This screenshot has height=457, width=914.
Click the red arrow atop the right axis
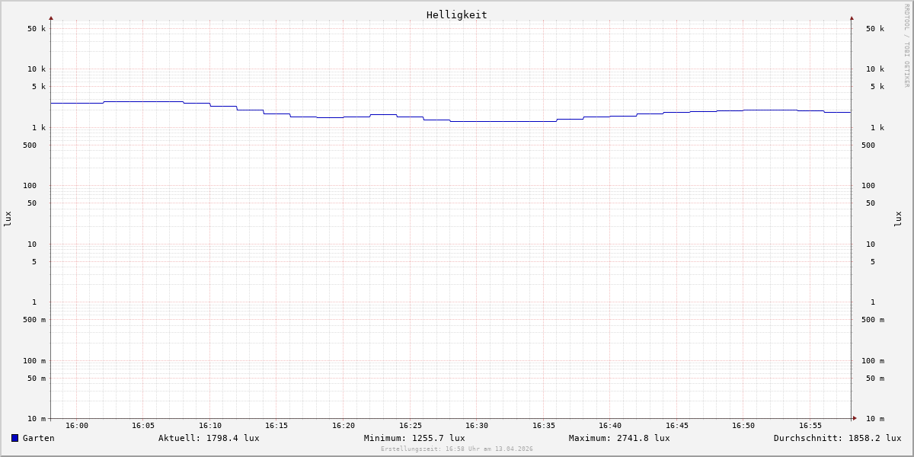click(x=852, y=18)
